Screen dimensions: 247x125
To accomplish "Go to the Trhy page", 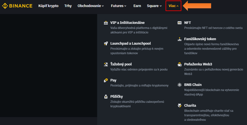I will (68, 6).
